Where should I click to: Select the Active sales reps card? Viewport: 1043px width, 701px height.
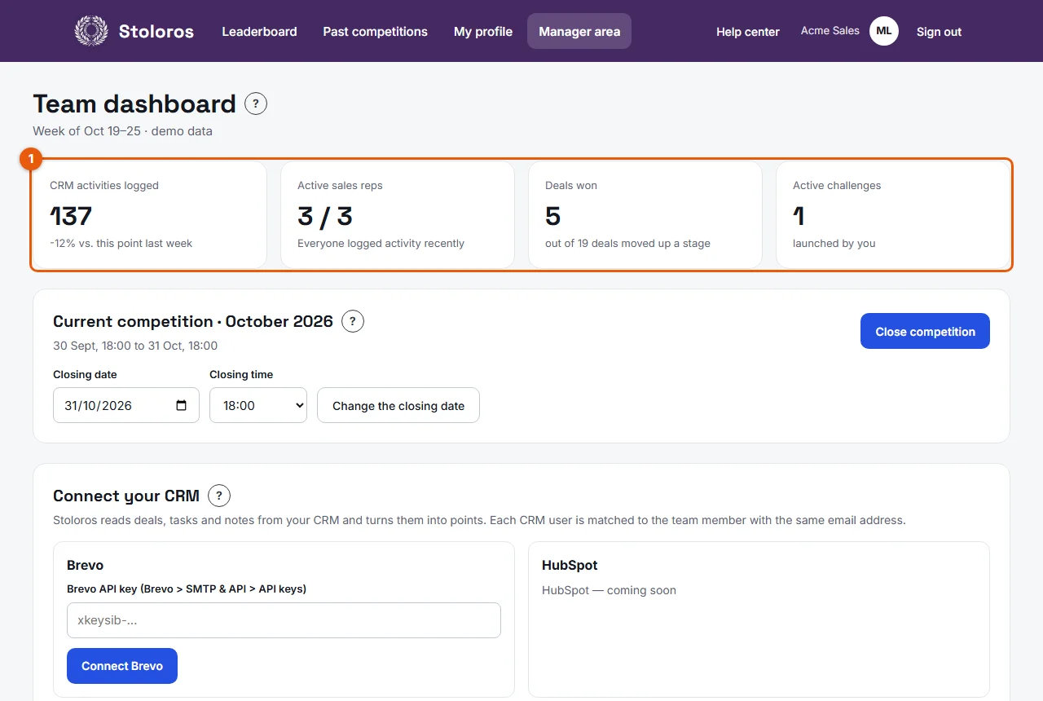398,214
